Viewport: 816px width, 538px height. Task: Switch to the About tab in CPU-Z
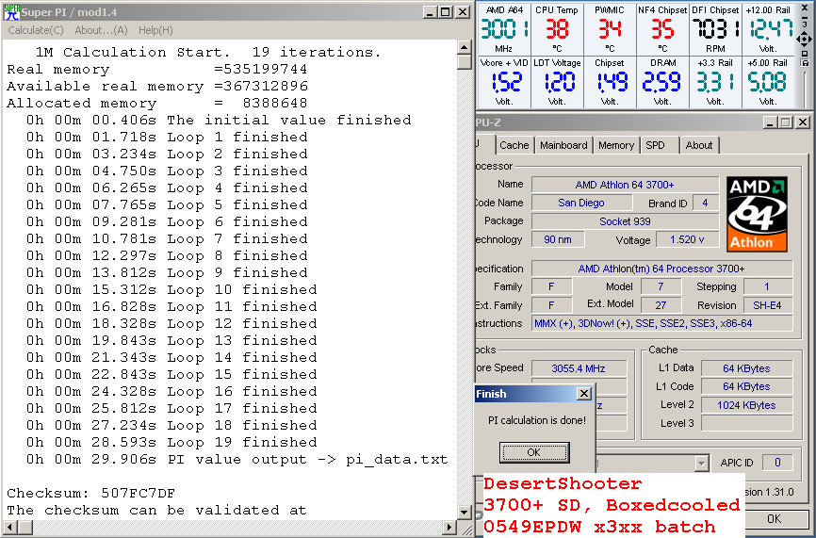click(699, 145)
